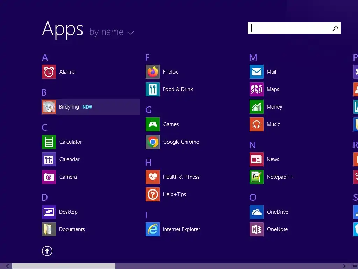Open the Music headphones icon
Screen dimensions: 358x269
257,124
